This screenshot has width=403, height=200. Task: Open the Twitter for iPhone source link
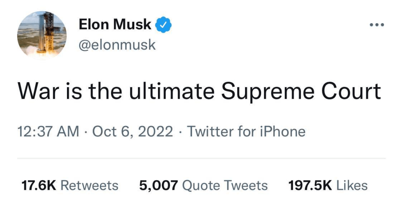click(246, 132)
